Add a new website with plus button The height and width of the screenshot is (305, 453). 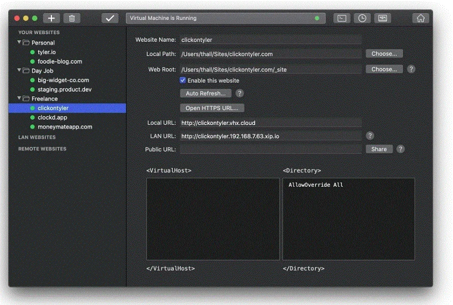click(51, 18)
